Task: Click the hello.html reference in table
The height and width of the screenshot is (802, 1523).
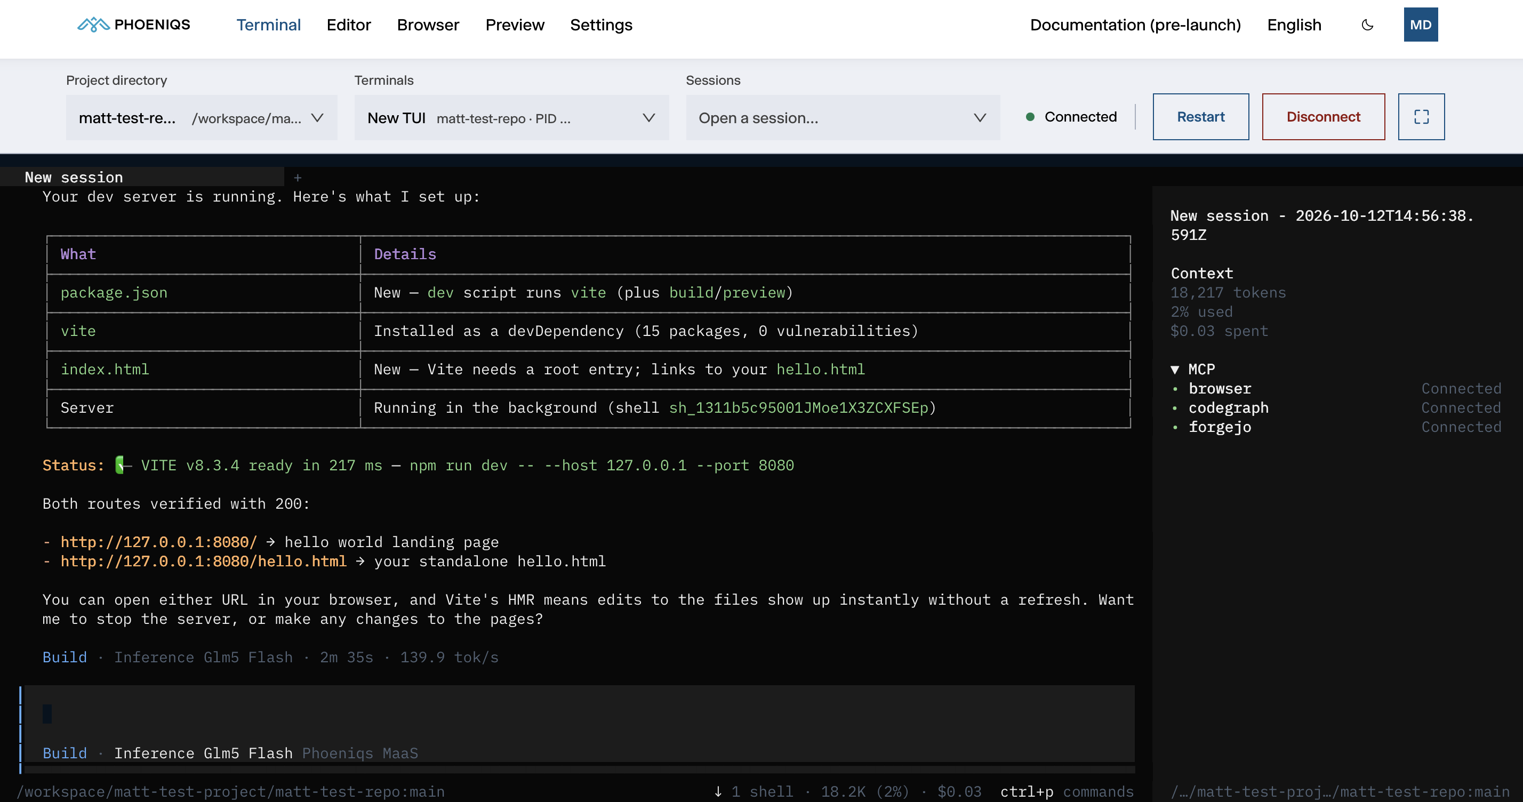Action: pos(820,370)
